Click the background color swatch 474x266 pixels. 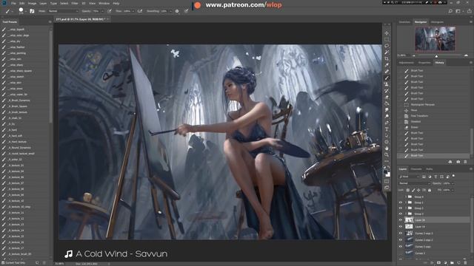point(388,174)
